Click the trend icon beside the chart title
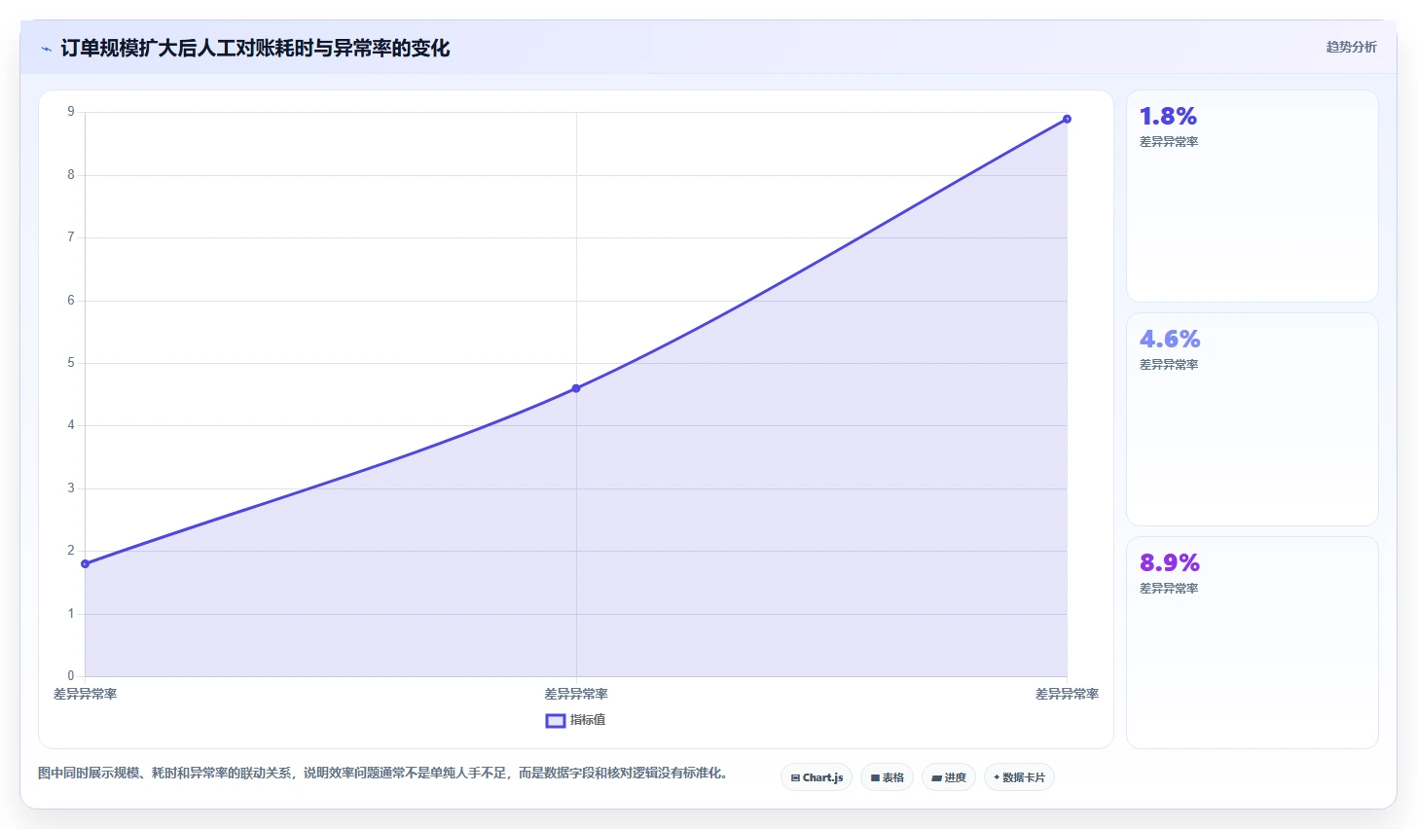 (46, 49)
